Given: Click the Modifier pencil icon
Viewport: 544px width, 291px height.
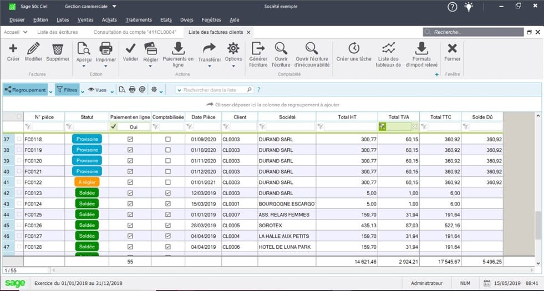Looking at the screenshot, I should [x=33, y=48].
